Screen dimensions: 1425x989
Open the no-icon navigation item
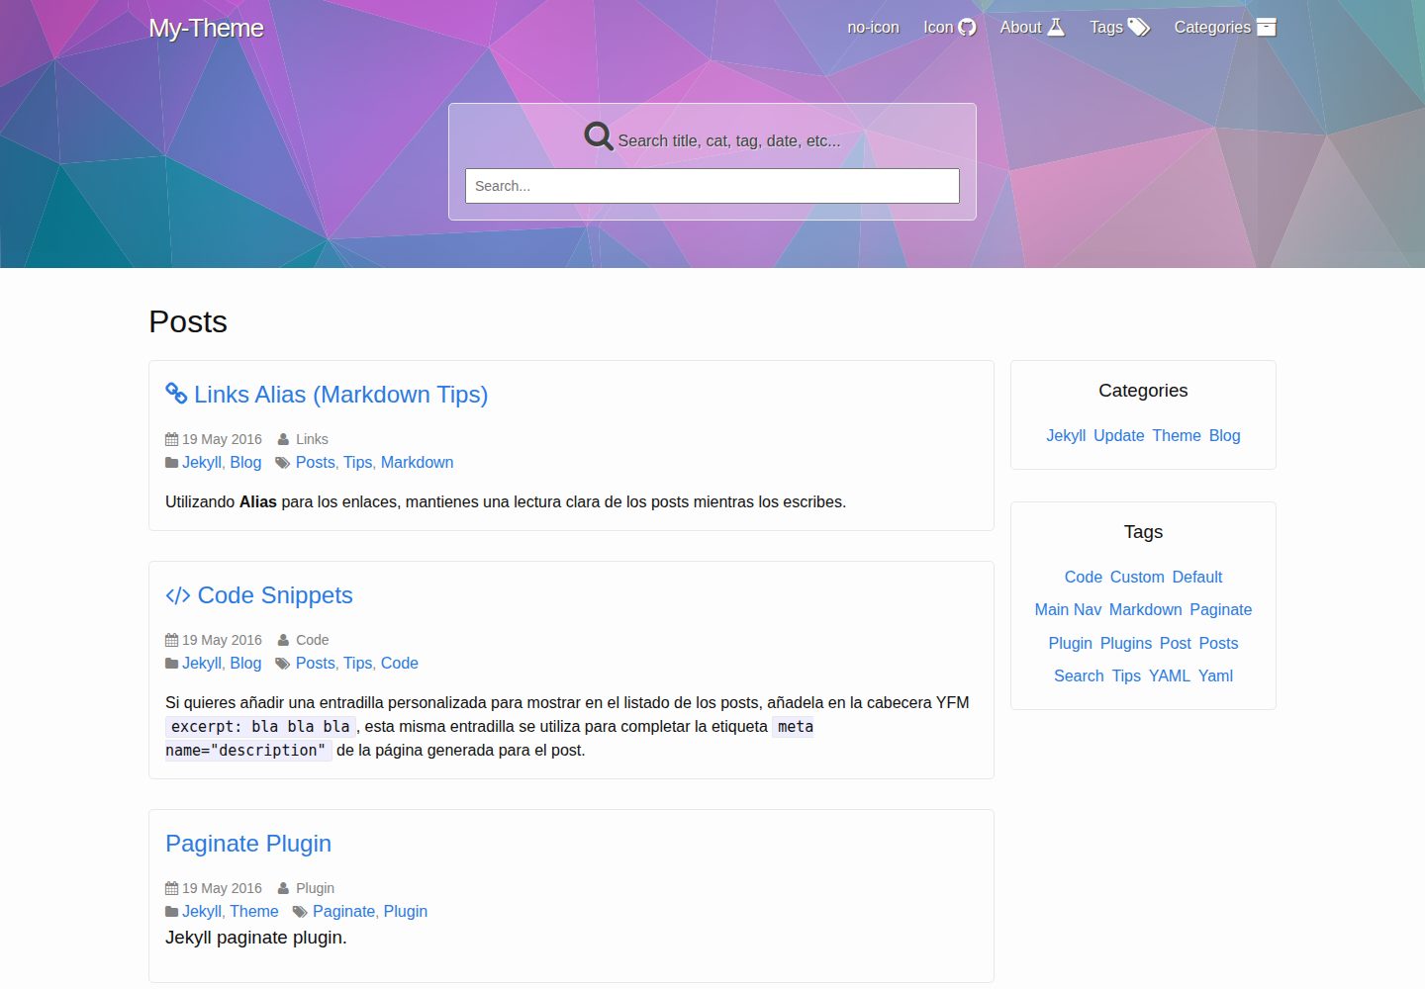coord(873,28)
